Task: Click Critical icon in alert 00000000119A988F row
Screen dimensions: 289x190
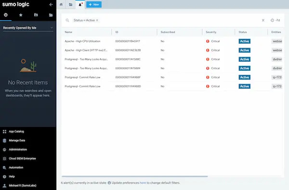Action: (208, 77)
